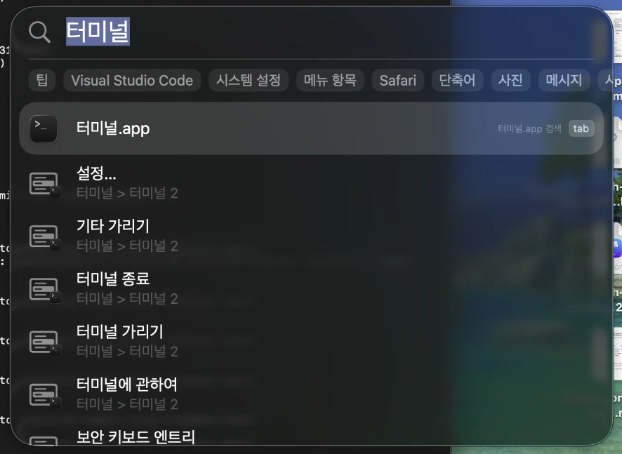This screenshot has width=622, height=454.
Task: Select the 사진 filter chip
Action: [510, 80]
